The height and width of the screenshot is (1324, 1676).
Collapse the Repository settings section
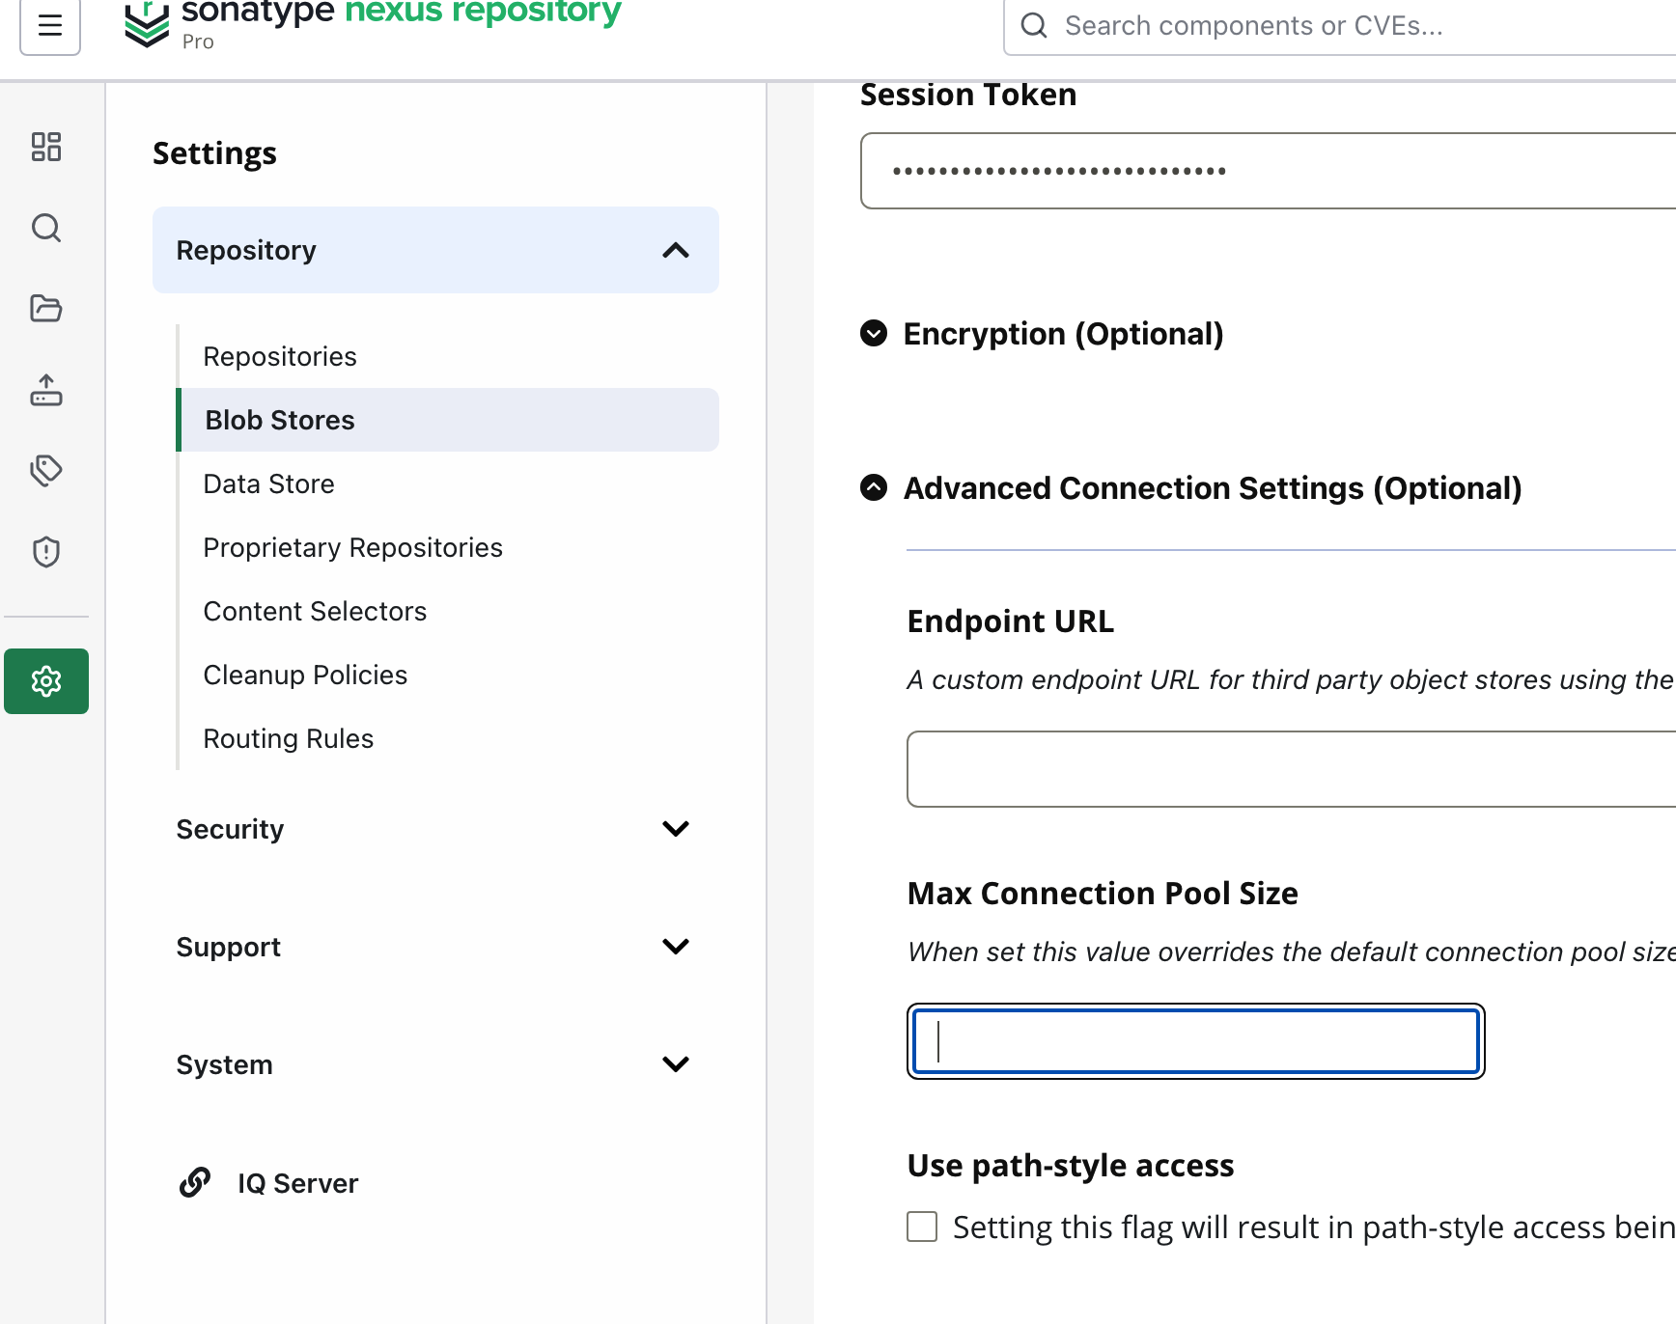[435, 250]
